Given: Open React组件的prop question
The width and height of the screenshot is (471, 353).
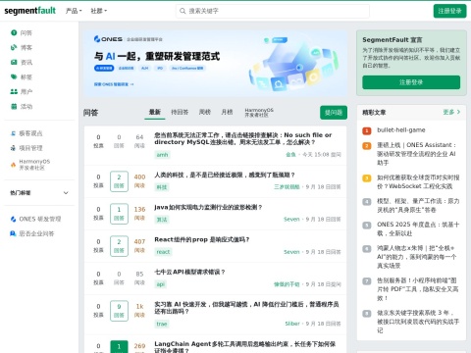Looking at the screenshot, I should point(202,239).
